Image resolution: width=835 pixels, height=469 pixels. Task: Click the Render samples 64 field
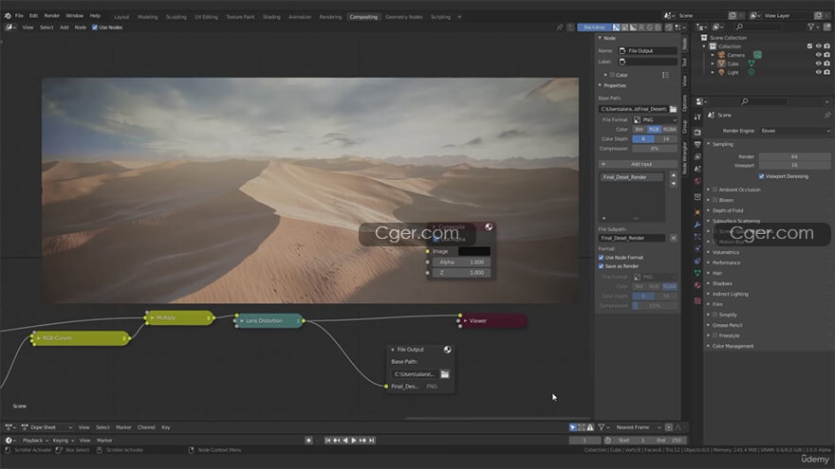(794, 157)
